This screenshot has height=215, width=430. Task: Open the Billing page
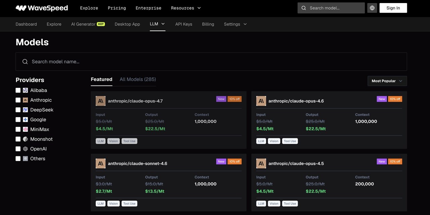pos(208,24)
